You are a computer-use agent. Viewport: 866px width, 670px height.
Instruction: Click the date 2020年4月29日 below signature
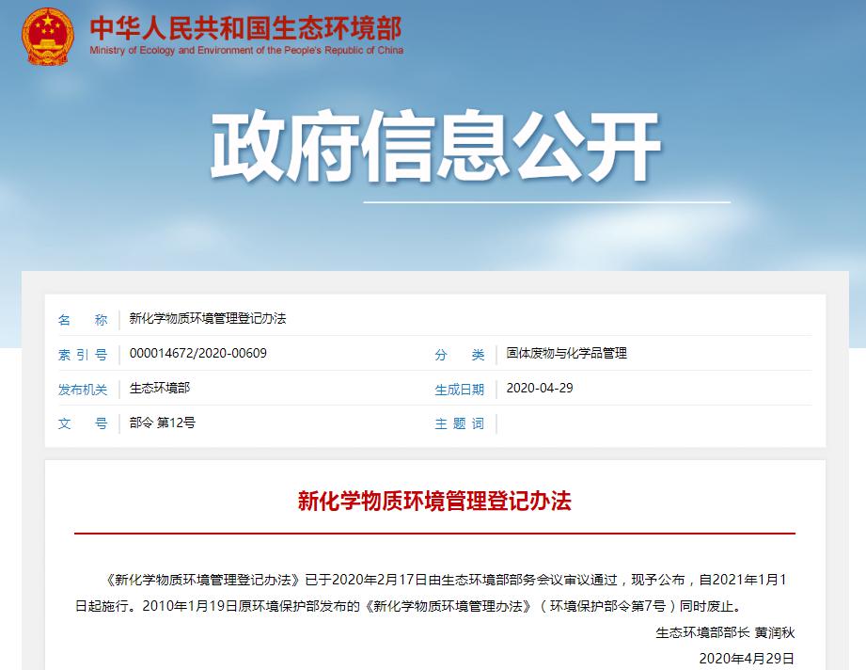tap(746, 659)
